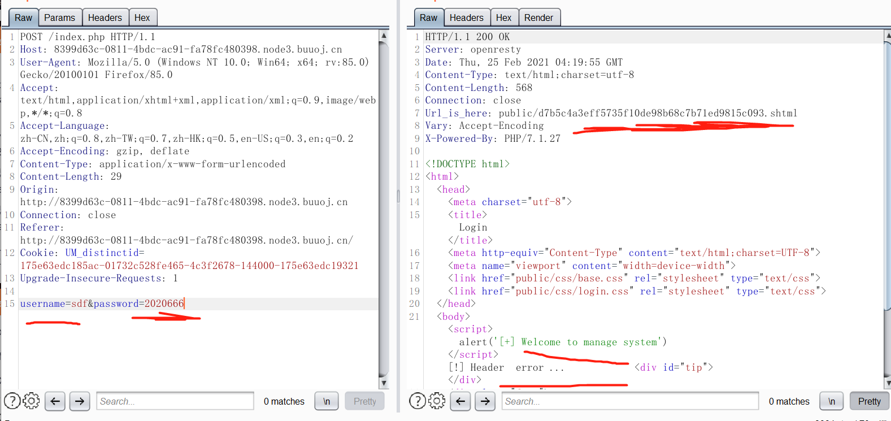
Task: Click the request Connection: close header
Action: click(x=68, y=215)
